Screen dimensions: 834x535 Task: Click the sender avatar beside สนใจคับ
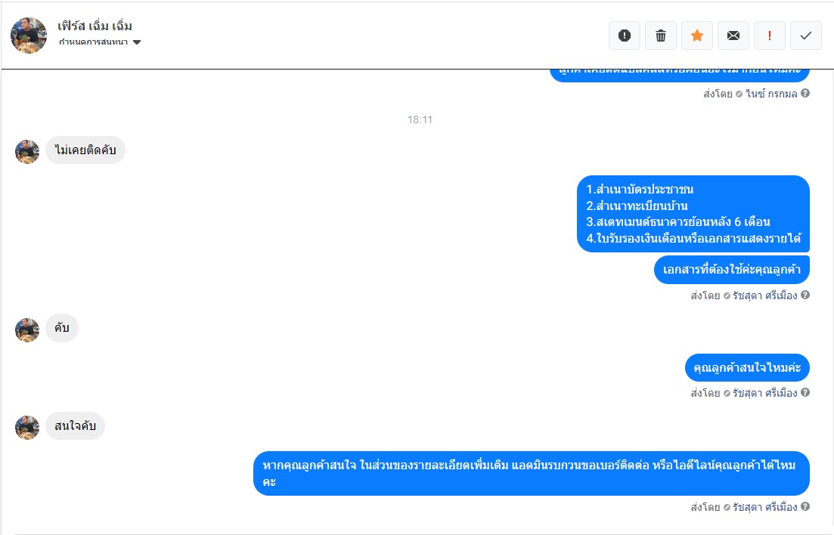click(x=27, y=428)
